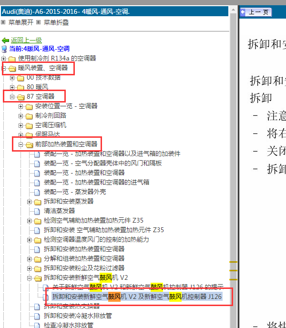Click the Audi(奥迪)-A6-2015-2016 title bar
286x328 pixels.
115,11
